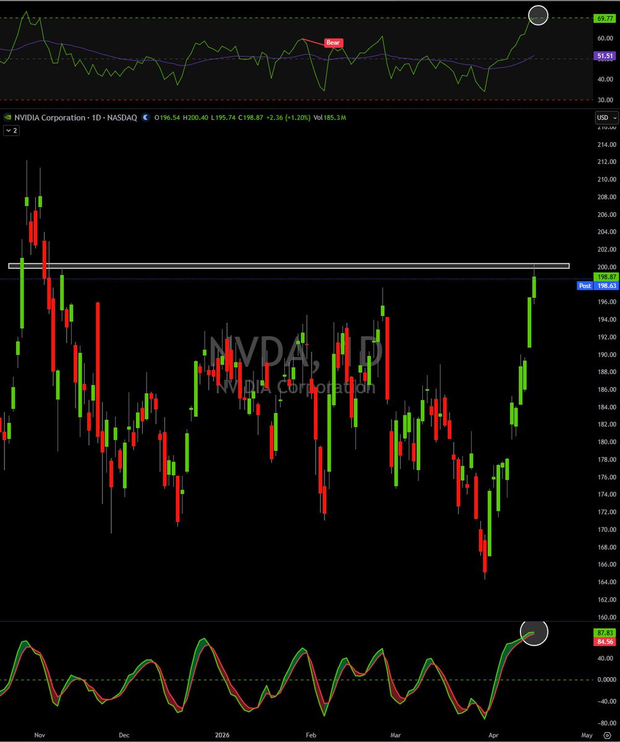Expand the collapsed indicators legend showing 2
Viewport: 620px width, 742px height.
click(11, 130)
